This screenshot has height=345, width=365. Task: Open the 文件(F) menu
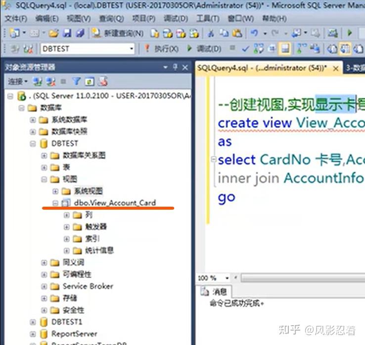[x=16, y=18]
